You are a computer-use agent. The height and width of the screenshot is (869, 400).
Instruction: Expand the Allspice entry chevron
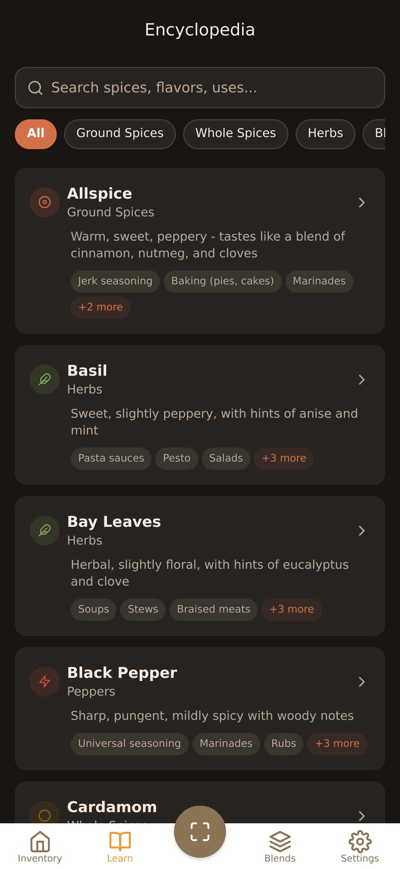[x=362, y=202]
